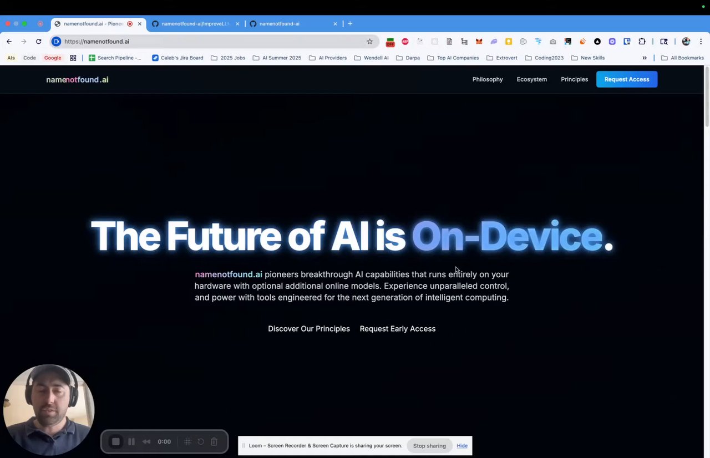Bookmark this page with the star icon
Image resolution: width=710 pixels, height=458 pixels.
pyautogui.click(x=370, y=42)
